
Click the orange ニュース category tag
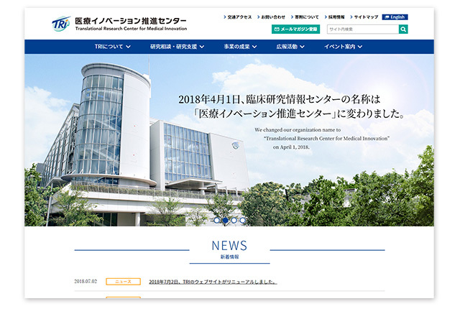pos(123,282)
